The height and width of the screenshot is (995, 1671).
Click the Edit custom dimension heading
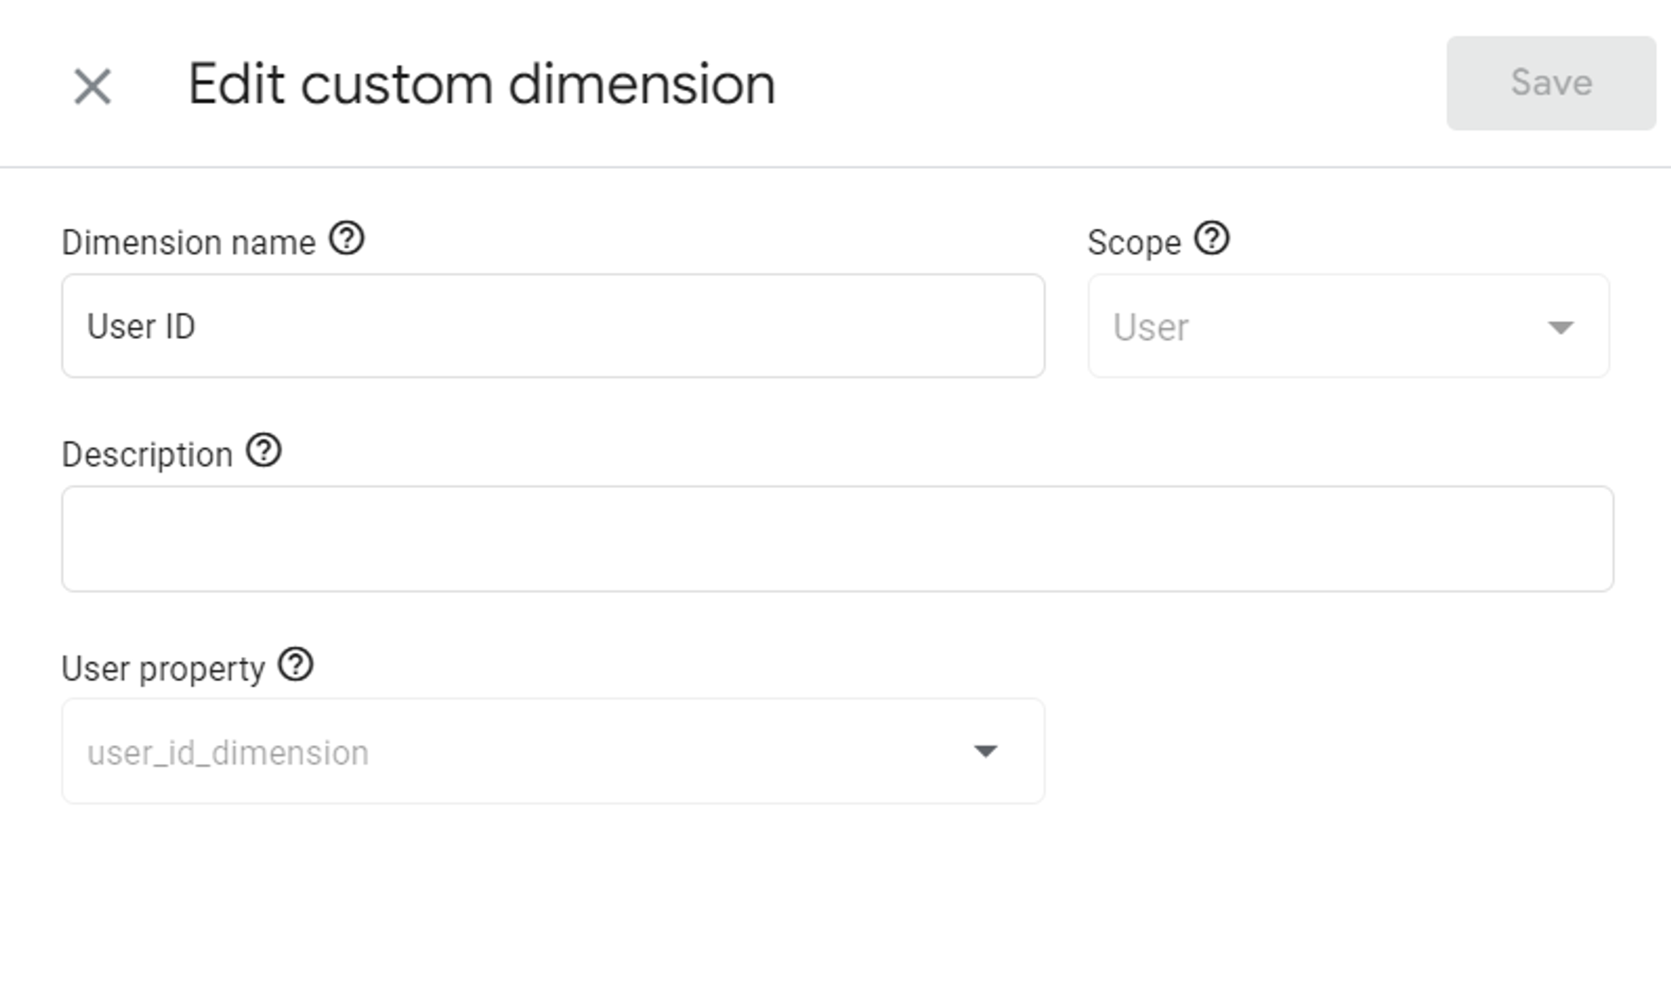click(481, 84)
